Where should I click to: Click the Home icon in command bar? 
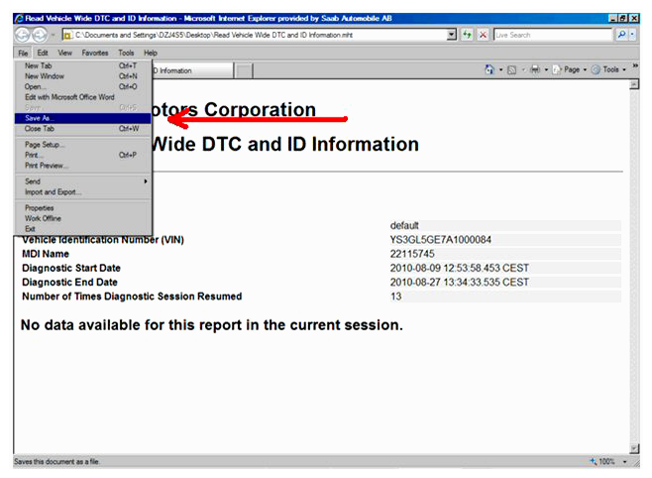coord(489,69)
